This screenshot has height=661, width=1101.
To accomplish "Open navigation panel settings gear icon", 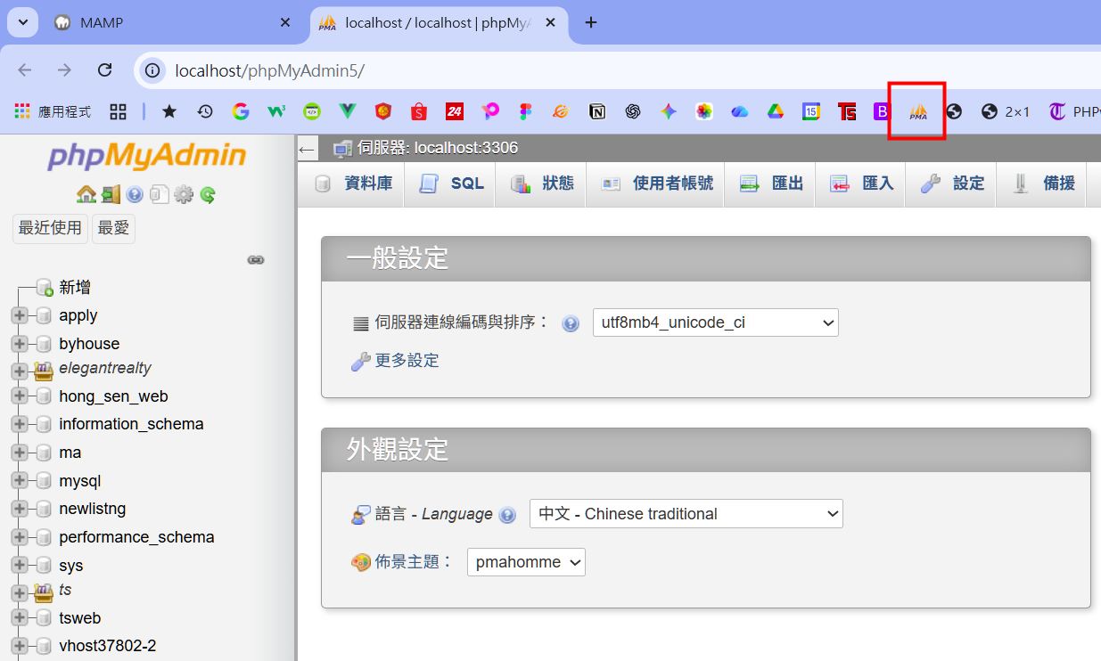I will (x=184, y=194).
